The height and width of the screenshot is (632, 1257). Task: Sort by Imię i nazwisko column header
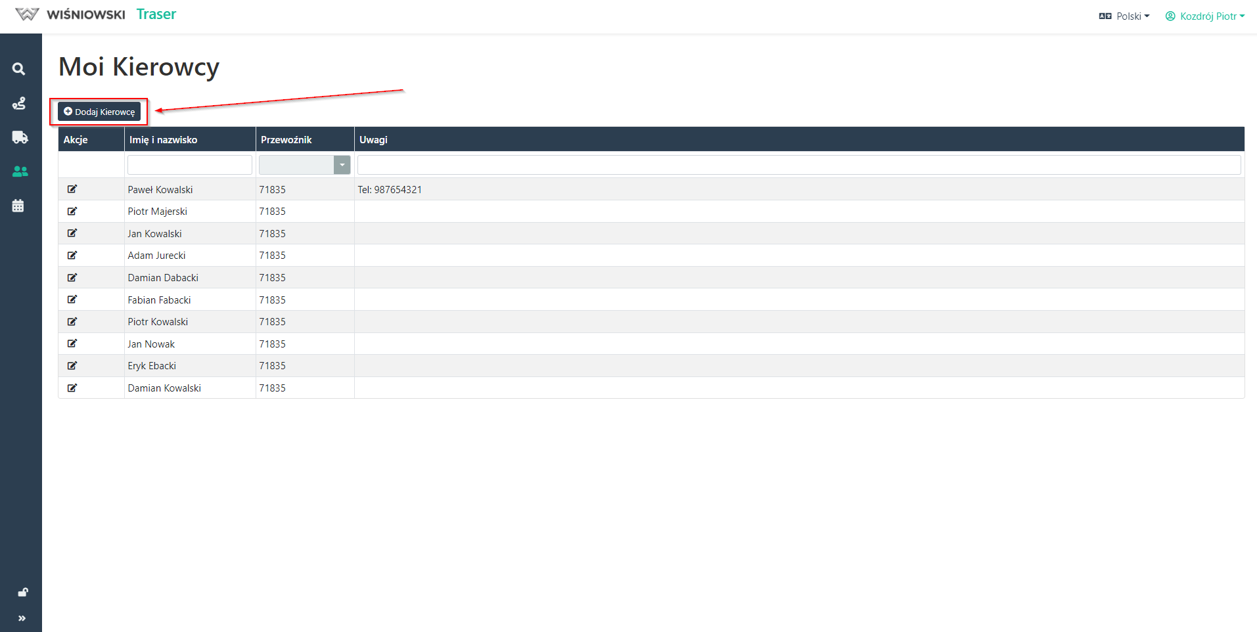pyautogui.click(x=163, y=140)
